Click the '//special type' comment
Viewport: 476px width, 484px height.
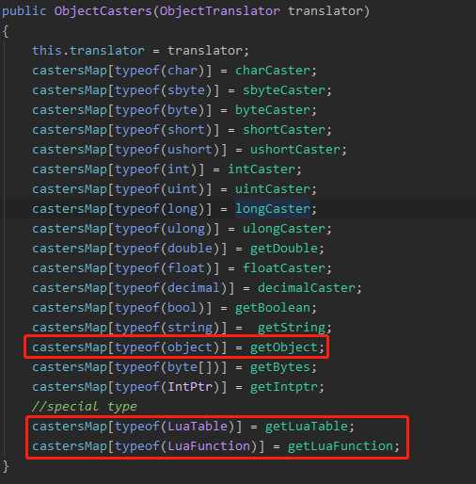pos(85,407)
